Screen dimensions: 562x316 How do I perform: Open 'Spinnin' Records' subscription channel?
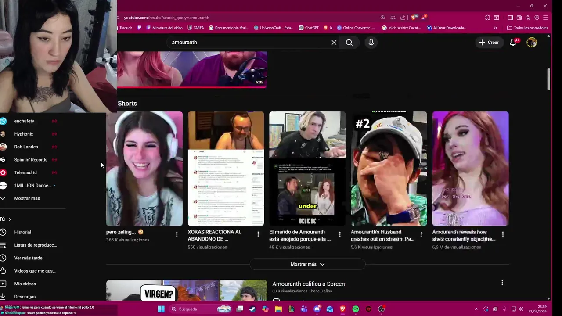(x=31, y=160)
